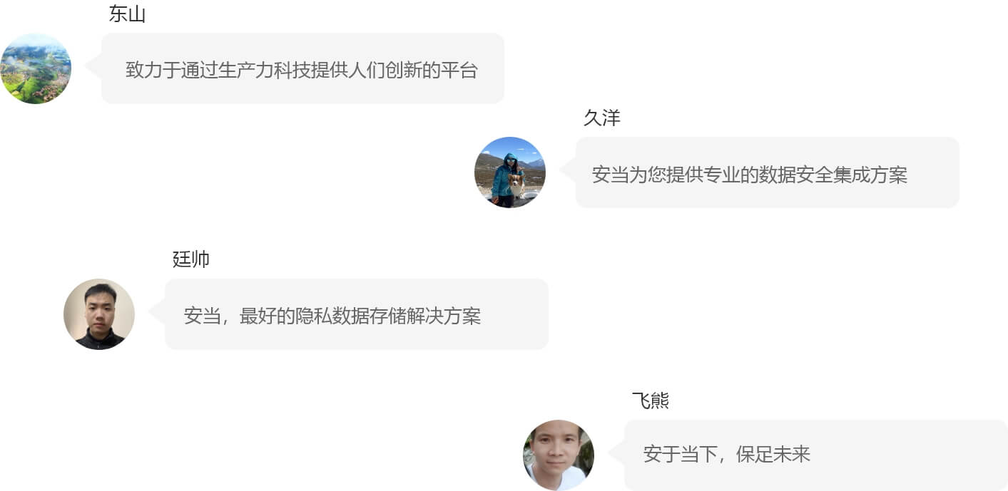Select the username 东山
Image resolution: width=1008 pixels, height=491 pixels.
coord(127,14)
